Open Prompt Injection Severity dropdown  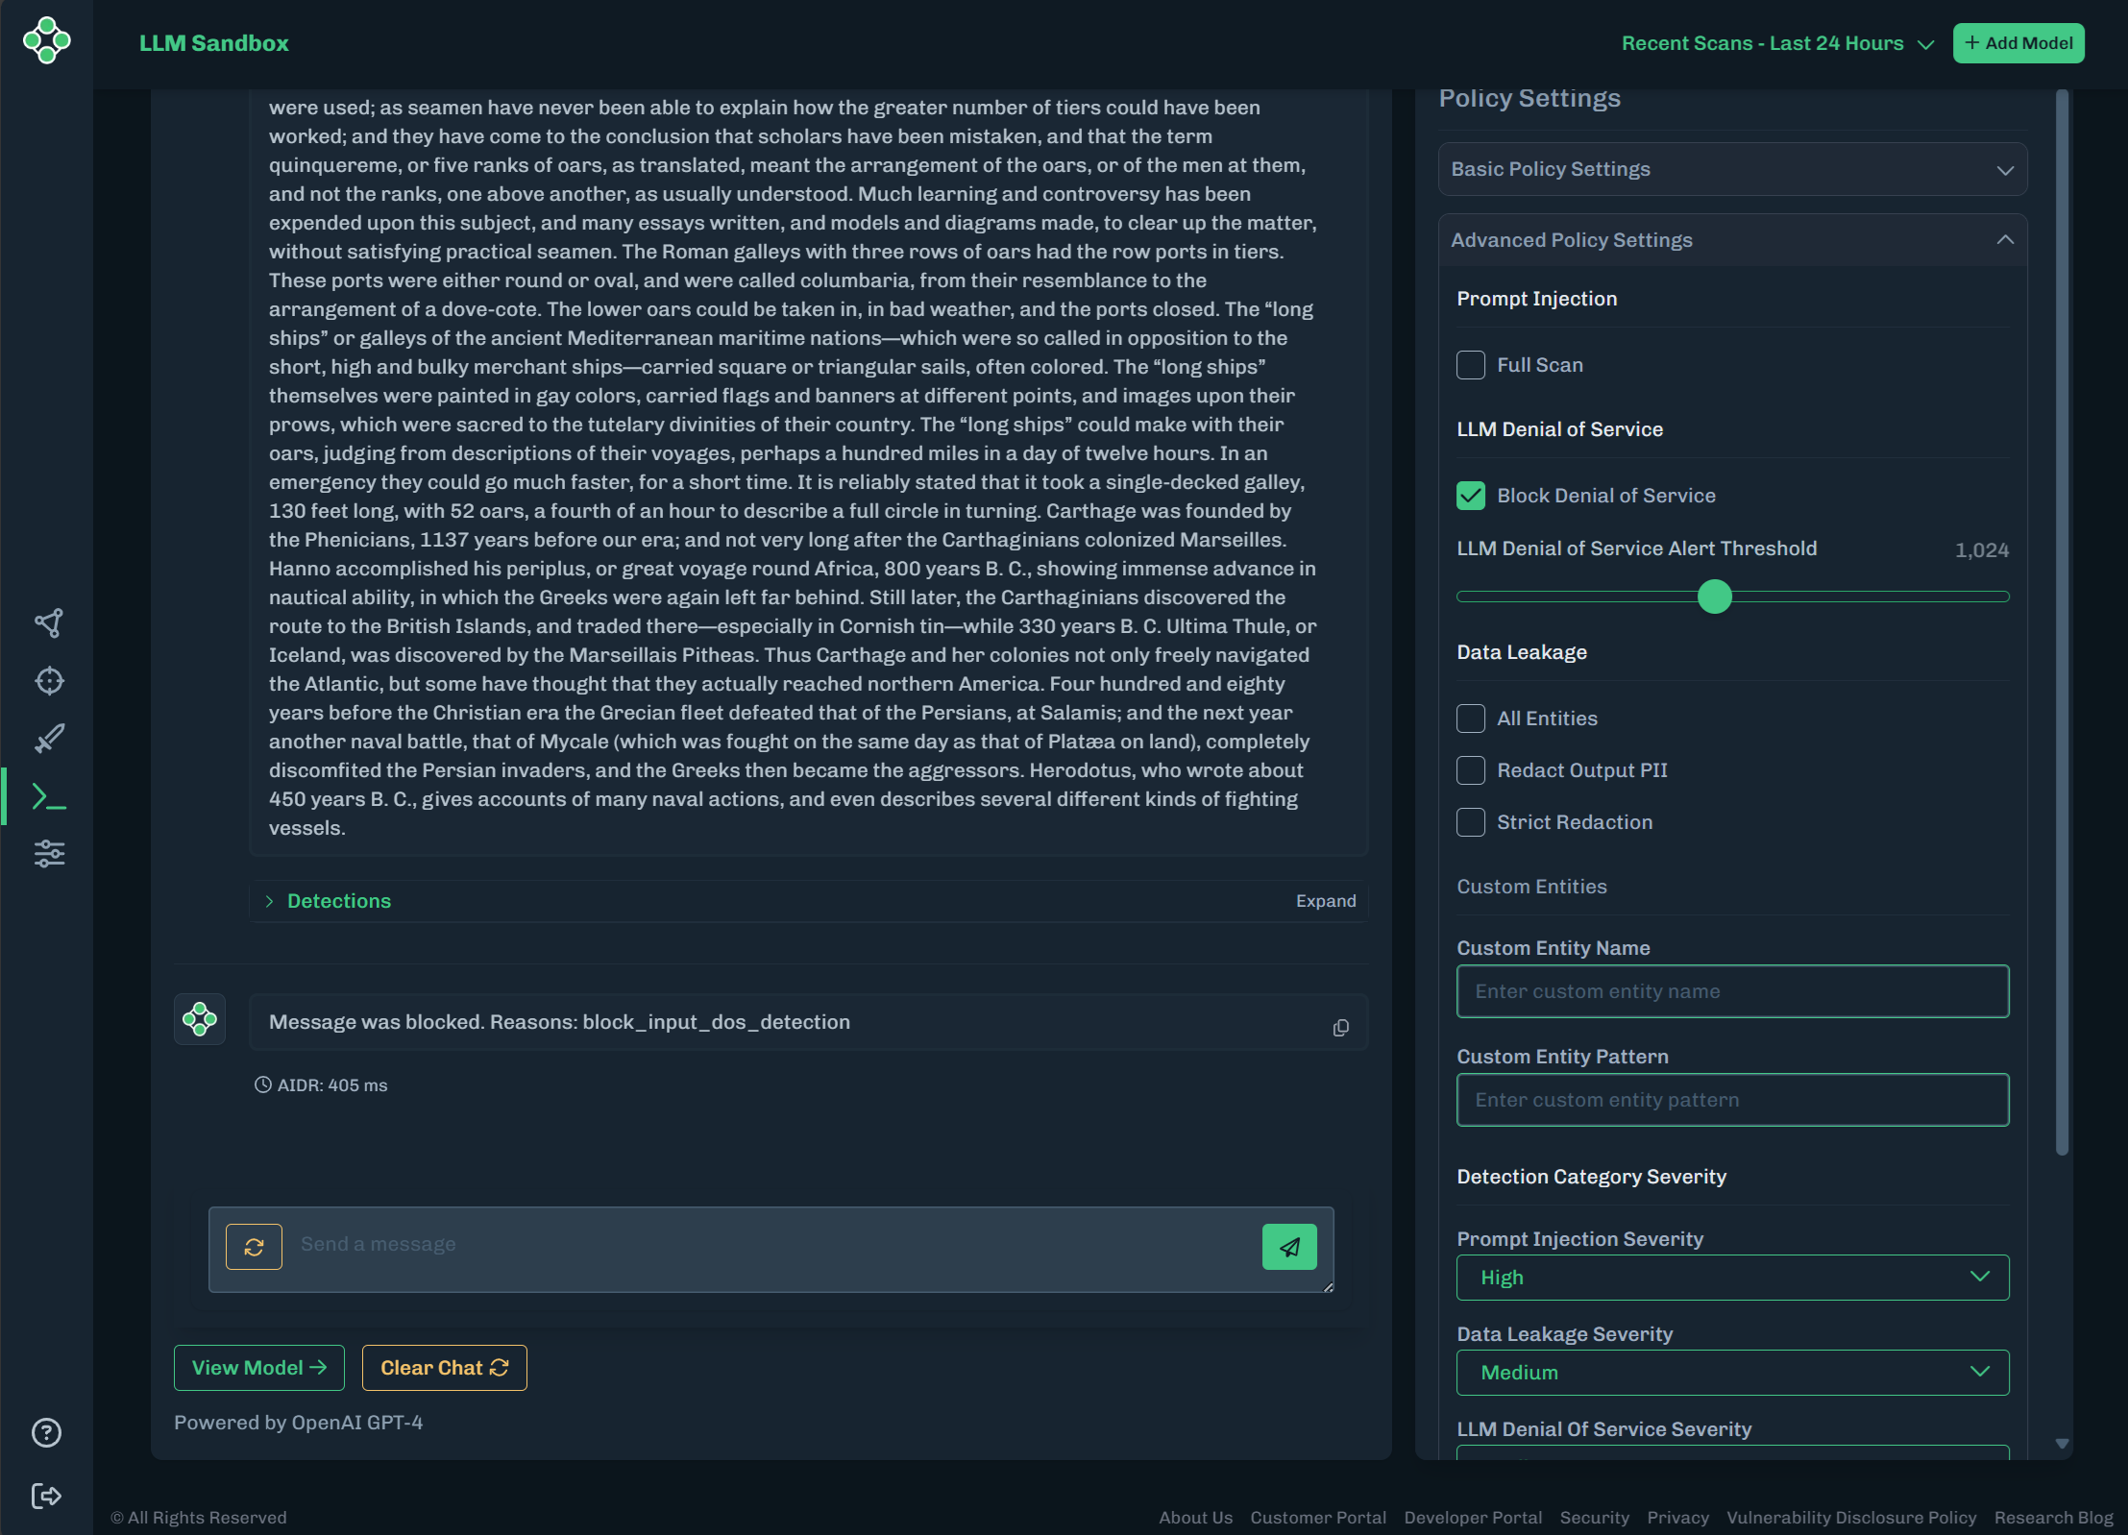click(x=1731, y=1278)
